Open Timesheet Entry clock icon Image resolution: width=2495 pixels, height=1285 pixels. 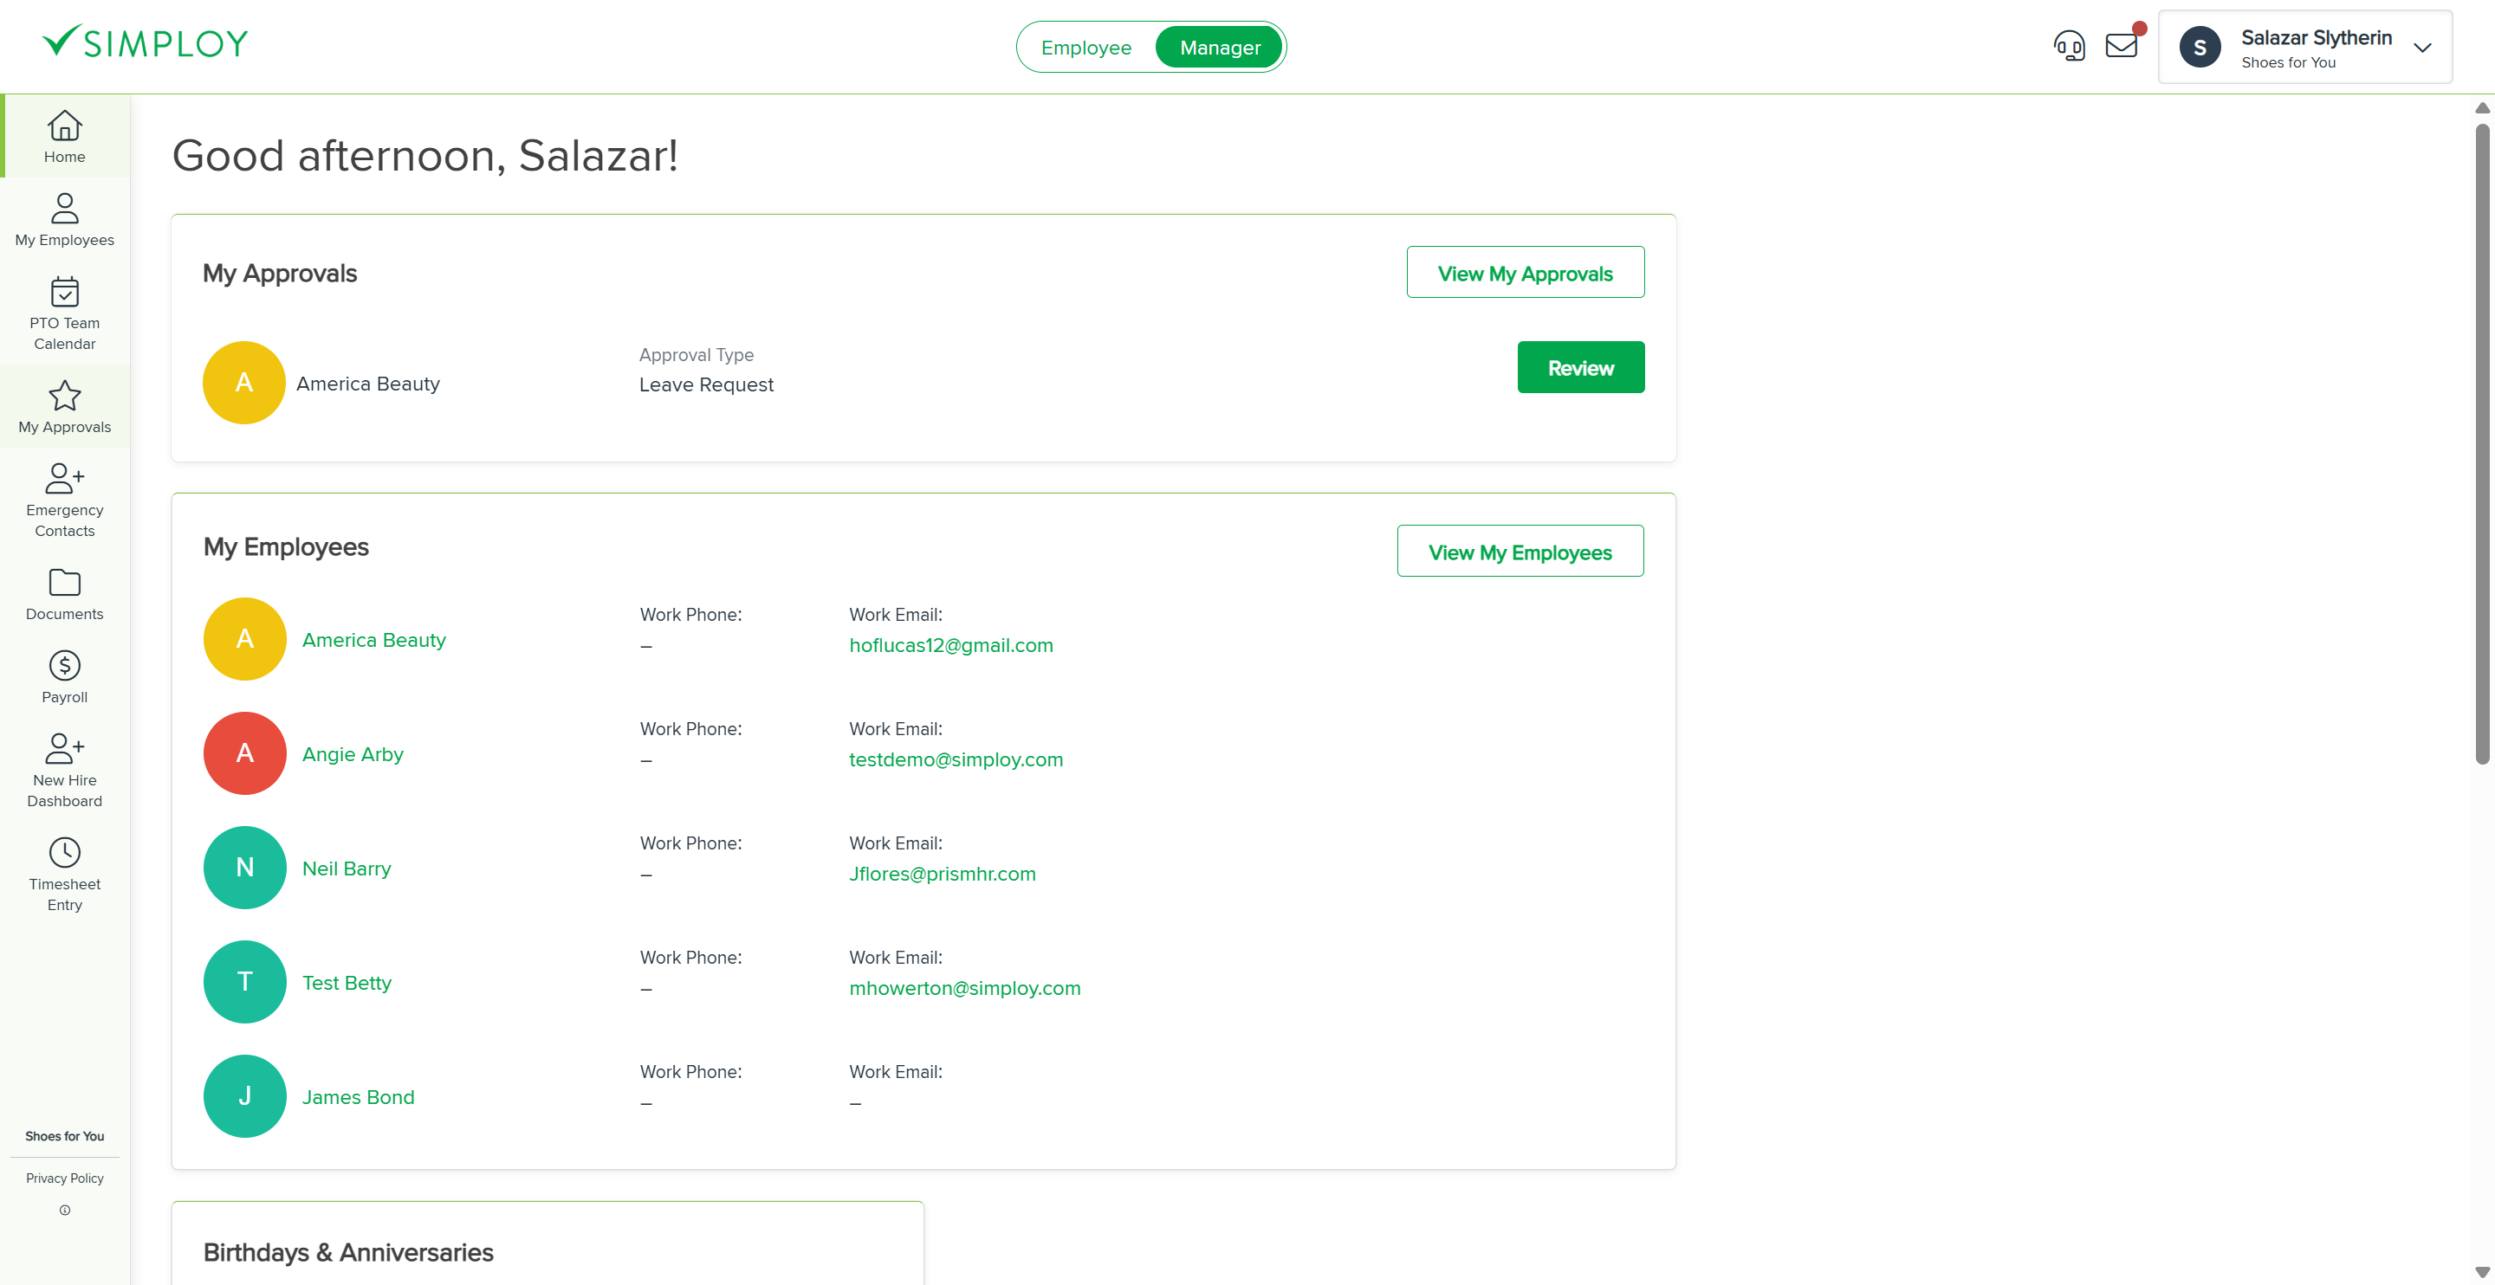[64, 853]
